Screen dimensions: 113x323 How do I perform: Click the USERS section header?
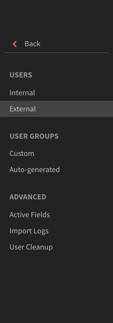point(21,75)
